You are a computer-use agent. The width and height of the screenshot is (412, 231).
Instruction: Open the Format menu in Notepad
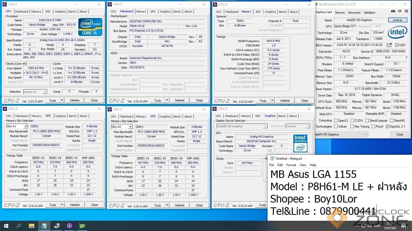click(x=291, y=165)
